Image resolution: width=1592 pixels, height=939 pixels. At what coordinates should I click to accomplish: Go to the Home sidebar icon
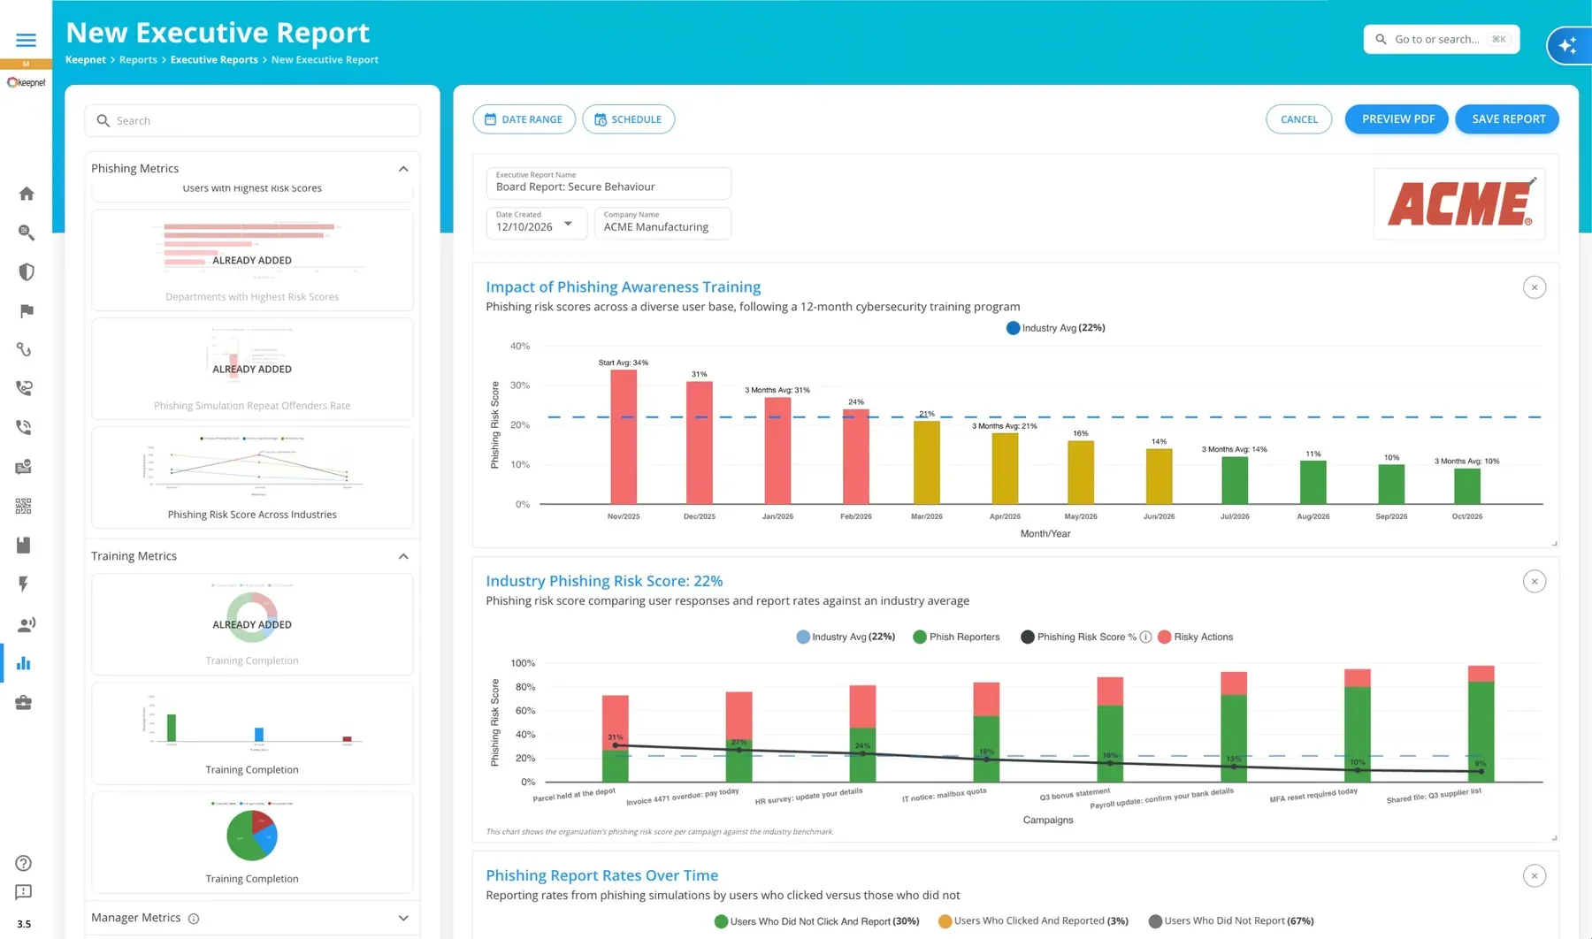[27, 194]
